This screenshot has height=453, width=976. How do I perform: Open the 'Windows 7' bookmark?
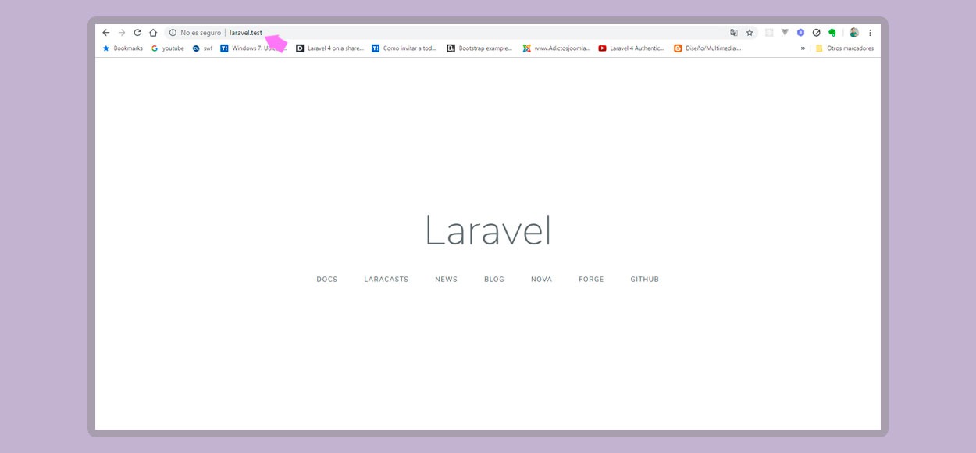point(254,48)
